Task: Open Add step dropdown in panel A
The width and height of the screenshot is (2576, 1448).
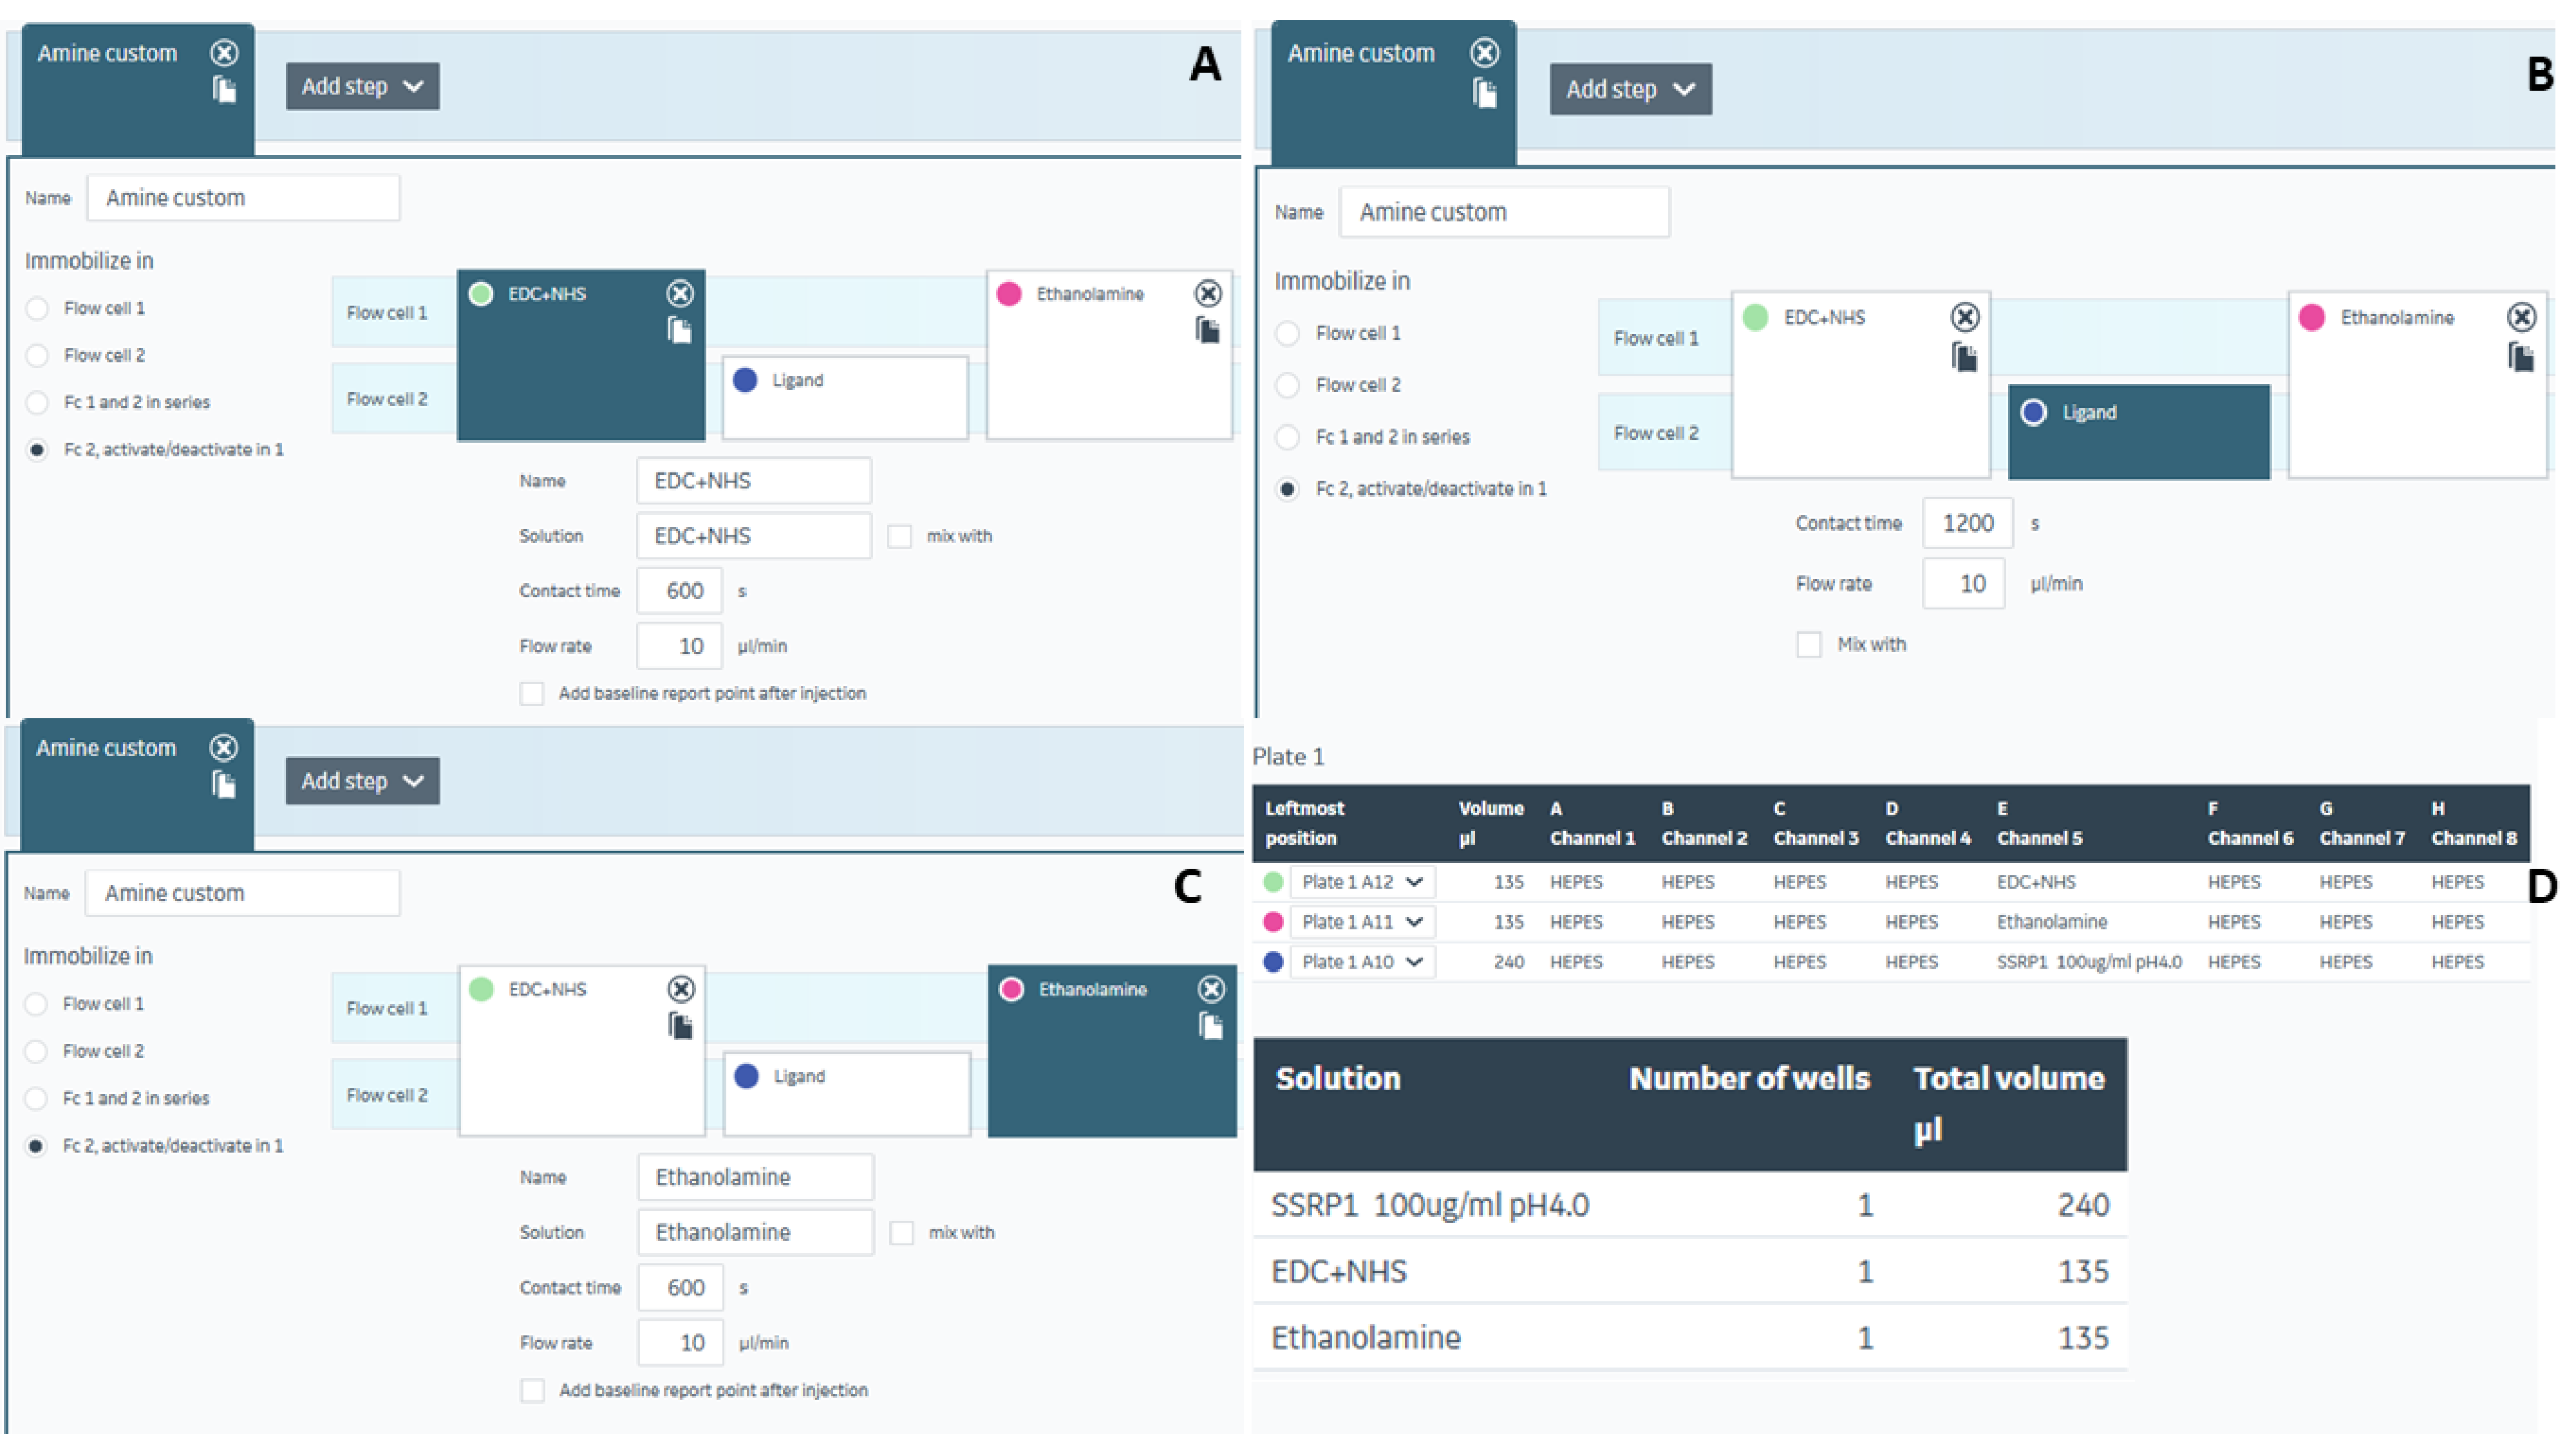Action: pyautogui.click(x=362, y=87)
